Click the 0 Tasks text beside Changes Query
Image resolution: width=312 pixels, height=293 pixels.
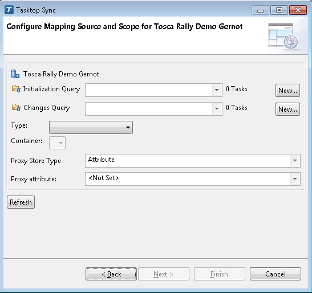(x=237, y=108)
